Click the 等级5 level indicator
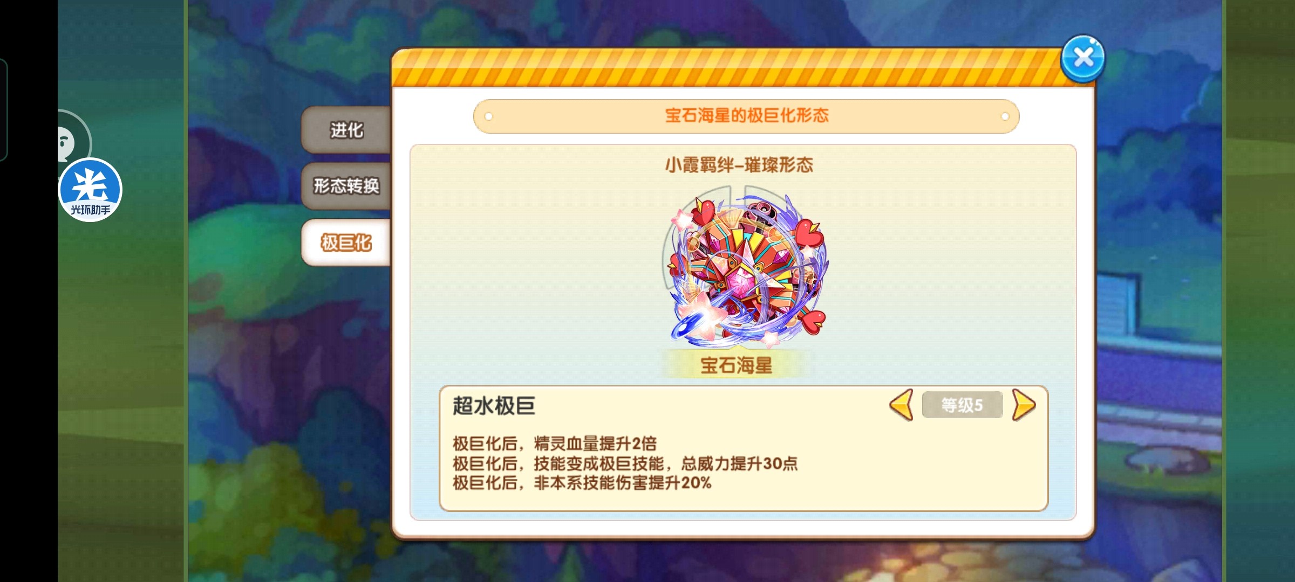 coord(963,405)
